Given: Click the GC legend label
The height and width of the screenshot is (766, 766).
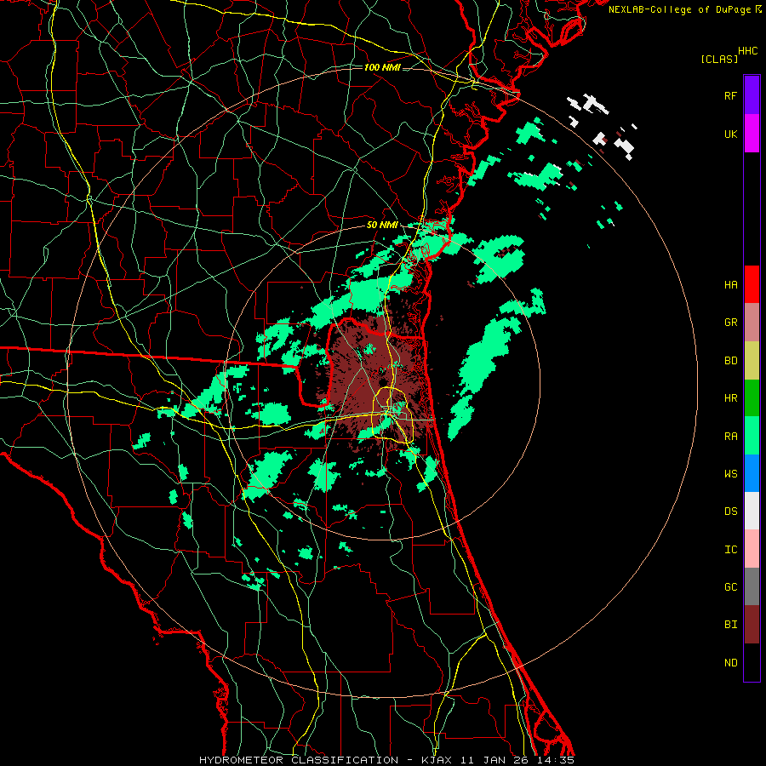Looking at the screenshot, I should [731, 587].
